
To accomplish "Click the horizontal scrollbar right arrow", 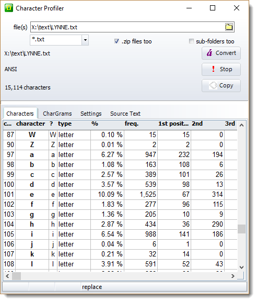I will (233, 276).
